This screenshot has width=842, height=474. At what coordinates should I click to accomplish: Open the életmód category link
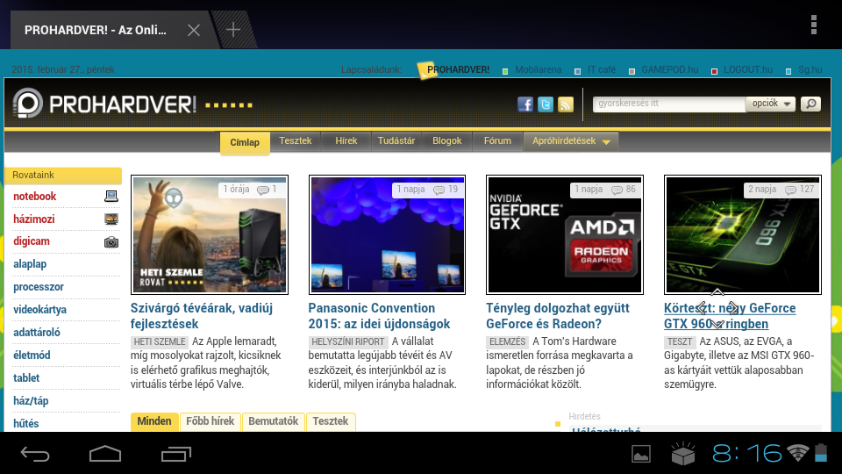pos(32,355)
